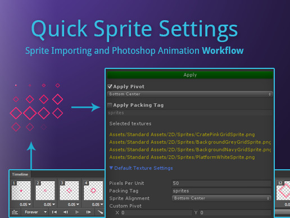Edit the Custom Pivot X field
290x218 pixels.
tap(157, 213)
